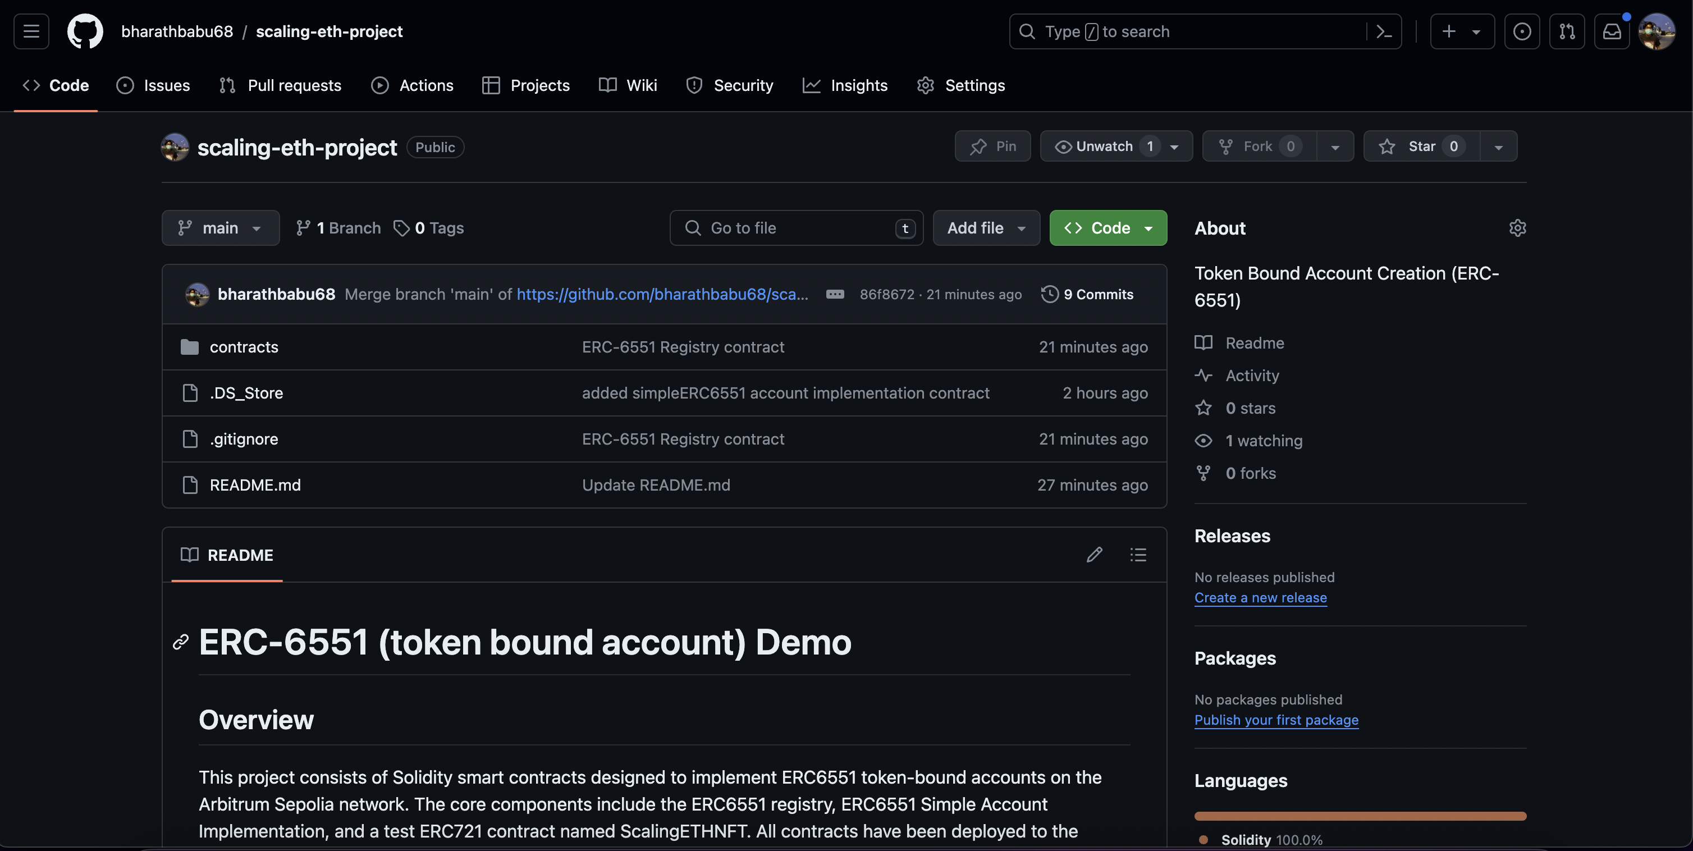This screenshot has height=851, width=1693.
Task: Edit the README with the pencil icon
Action: coord(1094,555)
